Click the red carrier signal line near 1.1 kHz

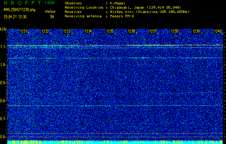[115, 45]
